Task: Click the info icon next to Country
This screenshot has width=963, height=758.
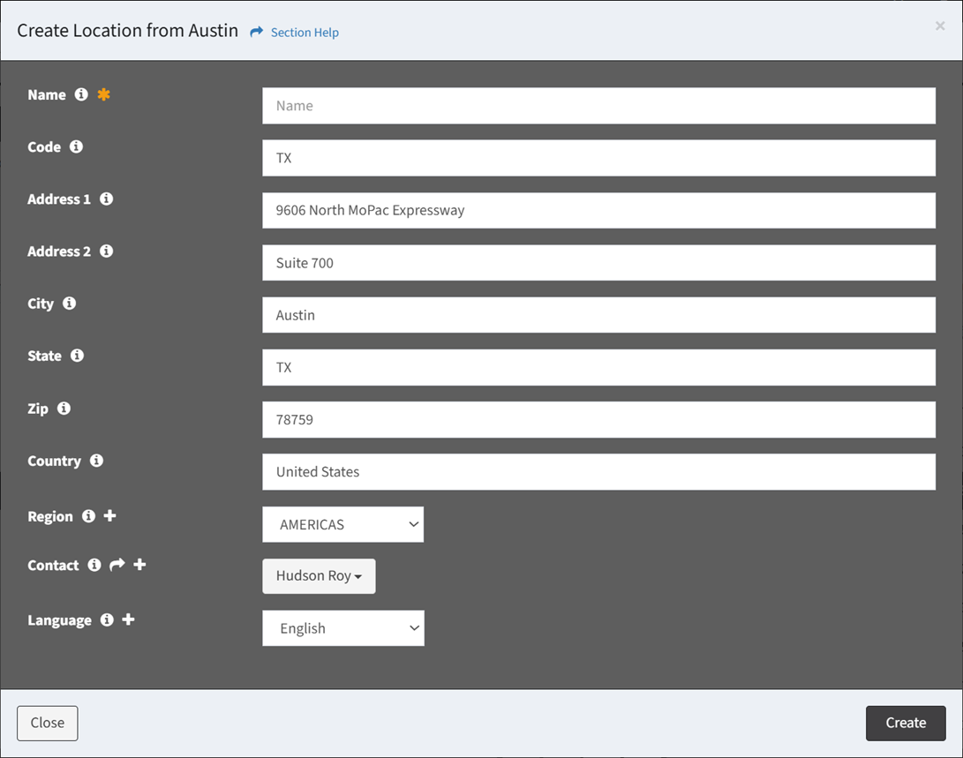Action: click(96, 461)
